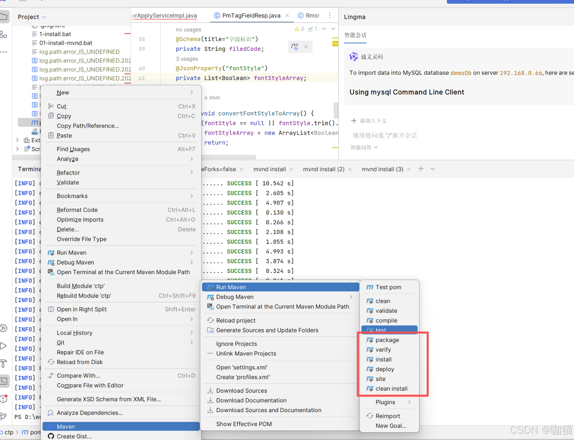Select Test pom in Maven submenu

pyautogui.click(x=389, y=287)
